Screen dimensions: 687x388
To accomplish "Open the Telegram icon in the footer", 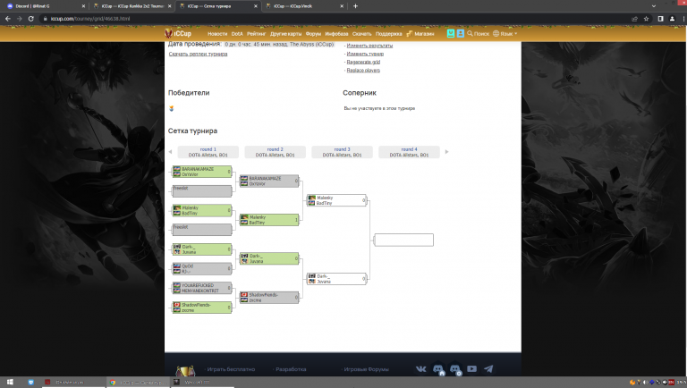I will pos(488,368).
